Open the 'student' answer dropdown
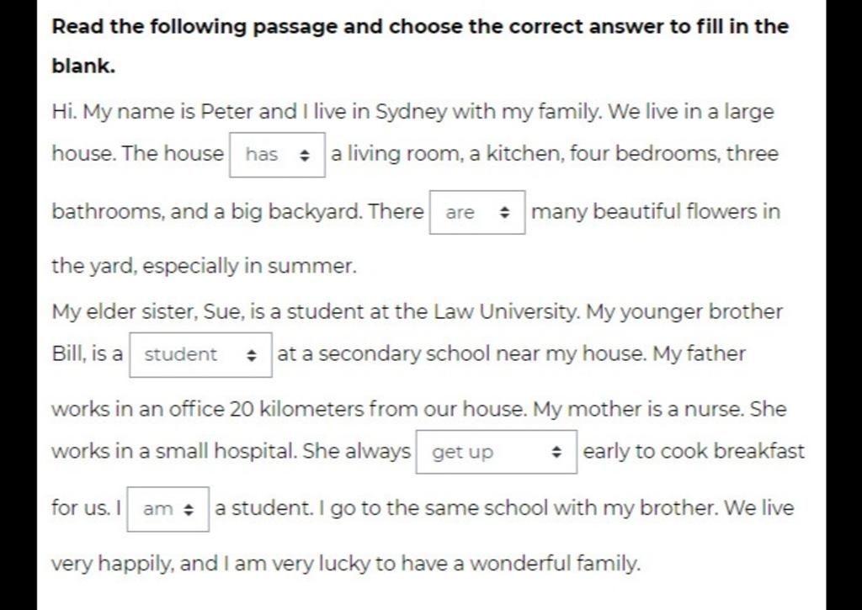 pyautogui.click(x=200, y=354)
